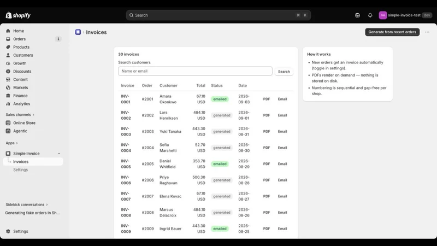Expand the Sales channels section
This screenshot has width=437, height=246.
pos(20,115)
